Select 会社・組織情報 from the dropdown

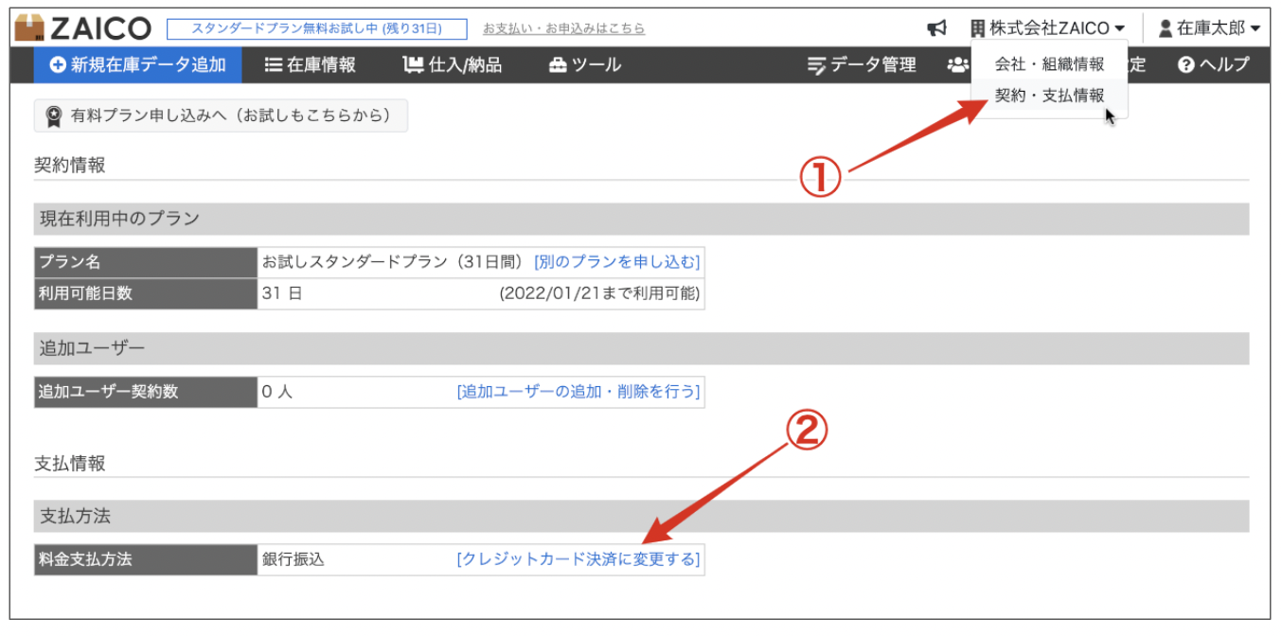coord(1049,65)
